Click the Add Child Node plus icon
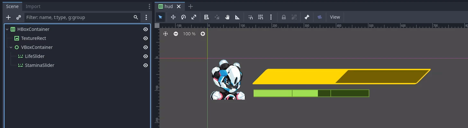This screenshot has width=468, height=128. (9, 17)
